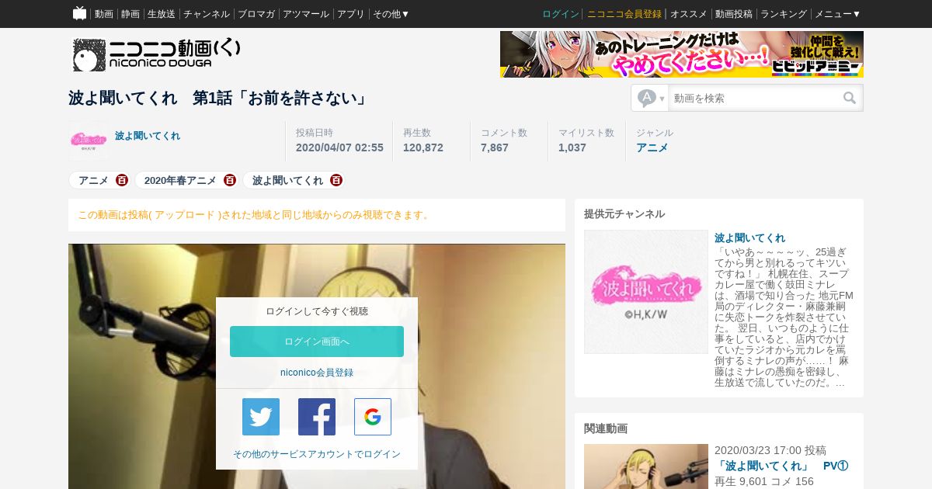Screen dimensions: 932x489
Task: Open related video 「波よ聞いてくれ」 PV① title
Action: coord(781,466)
